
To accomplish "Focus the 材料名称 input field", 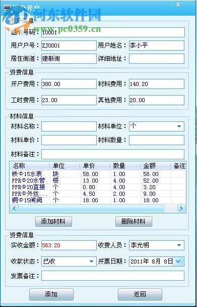I will click(69, 126).
